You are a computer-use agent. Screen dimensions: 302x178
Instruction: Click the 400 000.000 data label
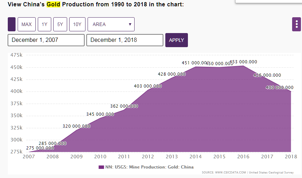[x=279, y=88]
